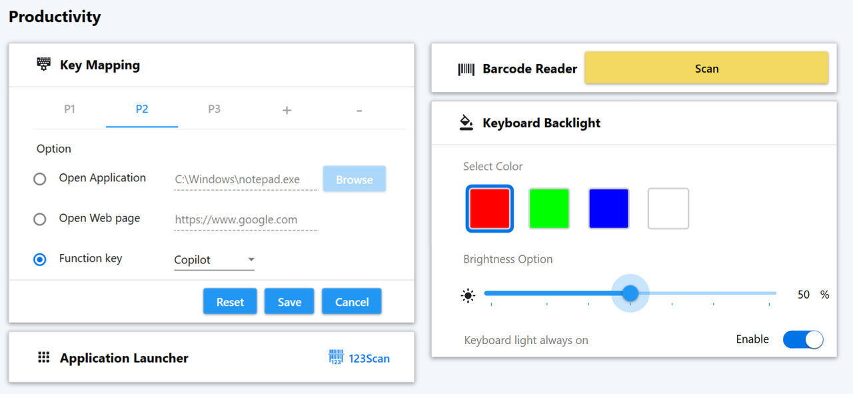
Task: Click the brightness sun icon
Action: click(x=468, y=295)
